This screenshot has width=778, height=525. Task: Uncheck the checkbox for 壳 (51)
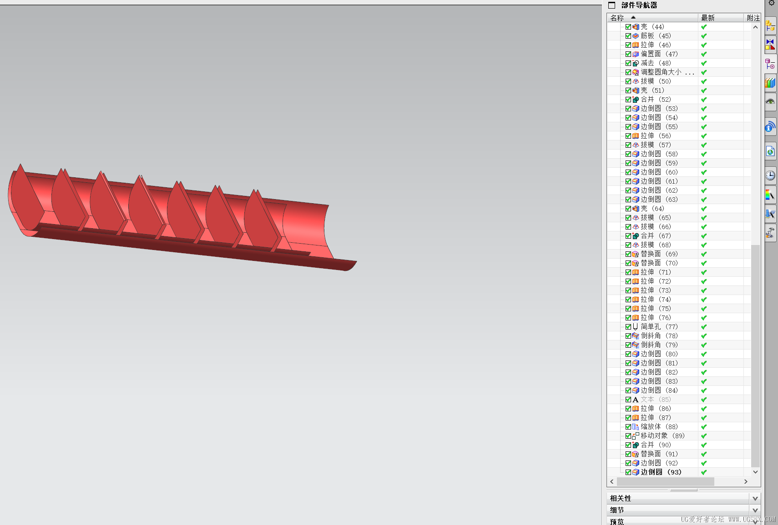628,90
